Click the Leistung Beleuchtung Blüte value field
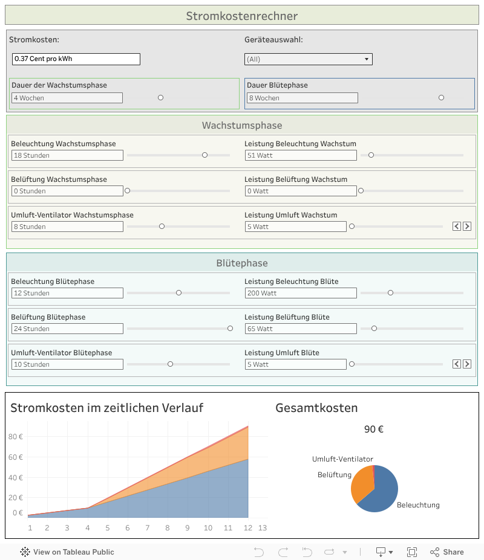The width and height of the screenshot is (484, 560). pyautogui.click(x=301, y=293)
